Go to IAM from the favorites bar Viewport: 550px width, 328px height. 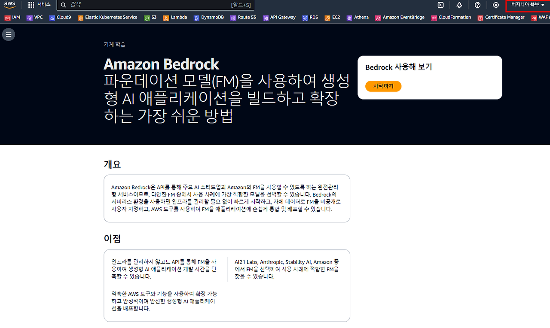click(x=12, y=18)
